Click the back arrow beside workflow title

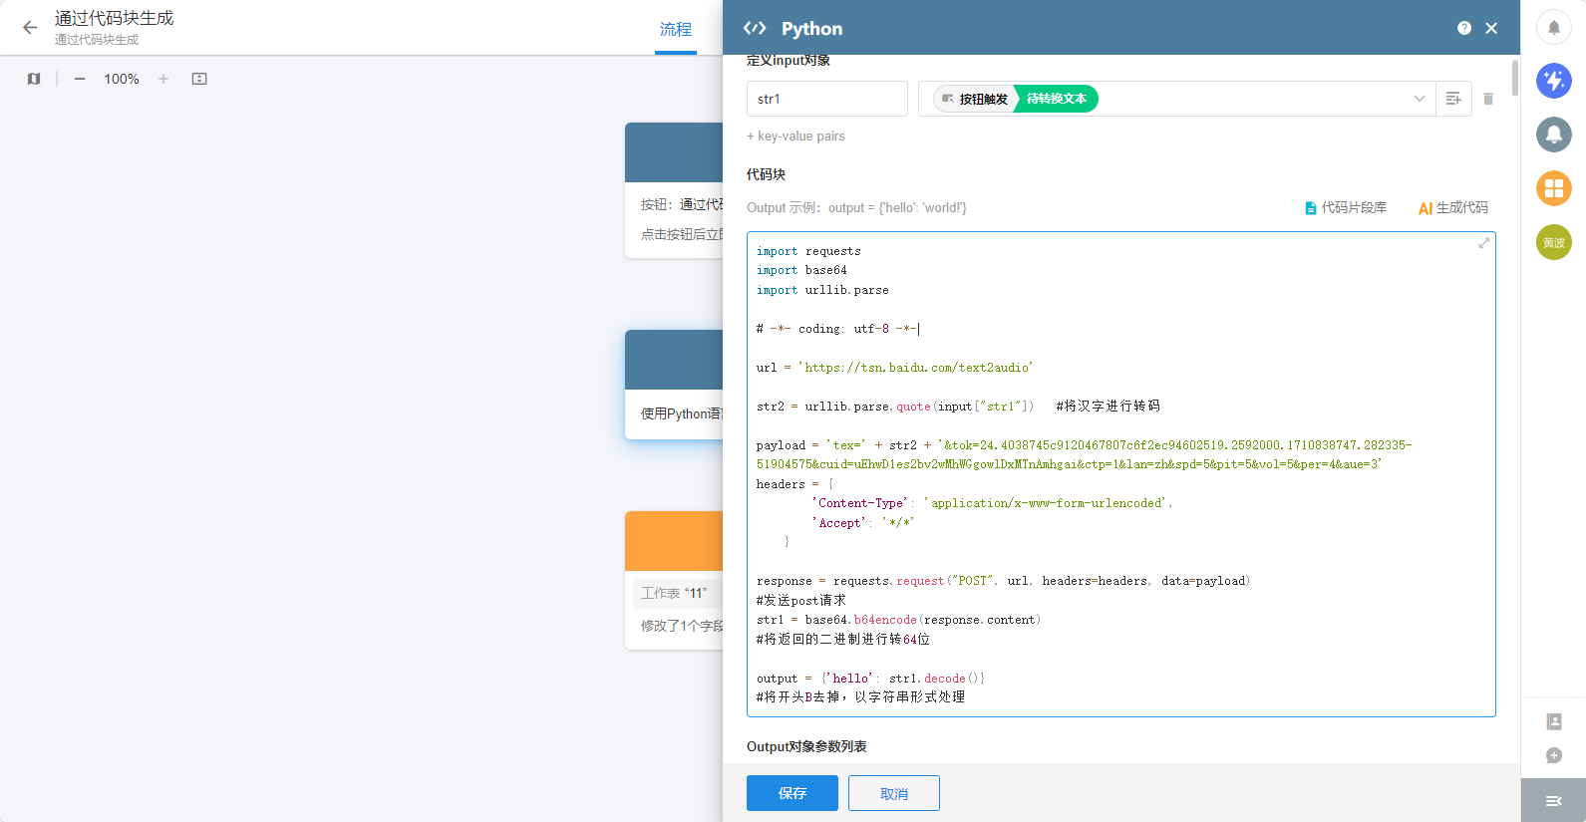tap(30, 28)
